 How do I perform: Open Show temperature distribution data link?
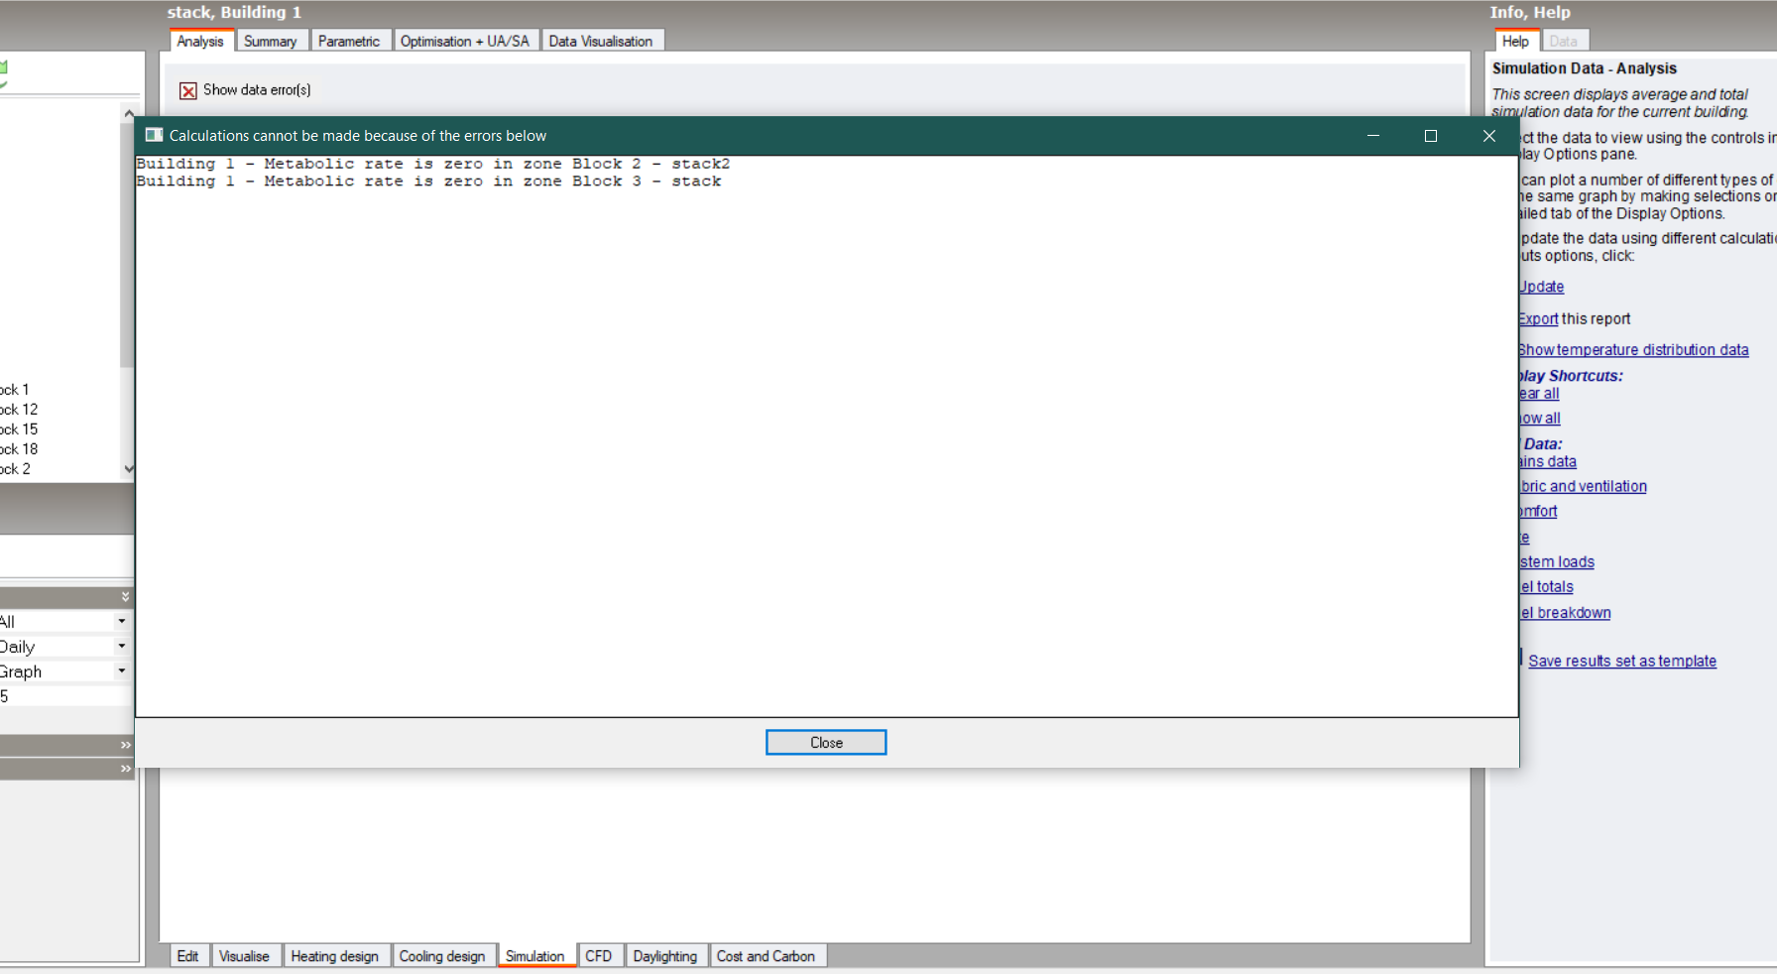pos(1633,350)
